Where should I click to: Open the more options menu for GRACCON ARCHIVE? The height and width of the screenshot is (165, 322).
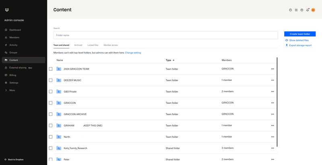point(272,114)
